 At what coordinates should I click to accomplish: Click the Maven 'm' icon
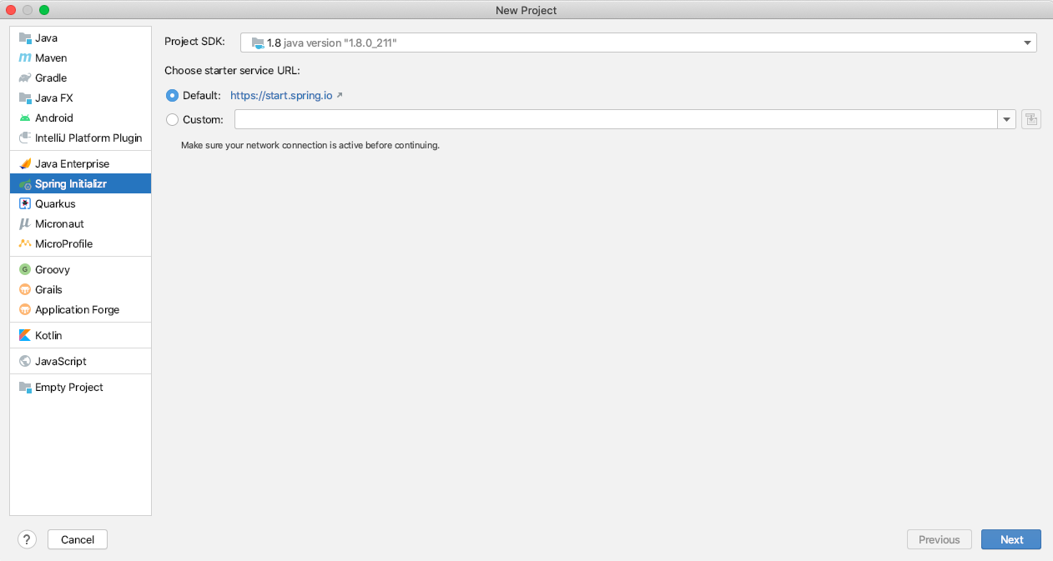(x=25, y=58)
